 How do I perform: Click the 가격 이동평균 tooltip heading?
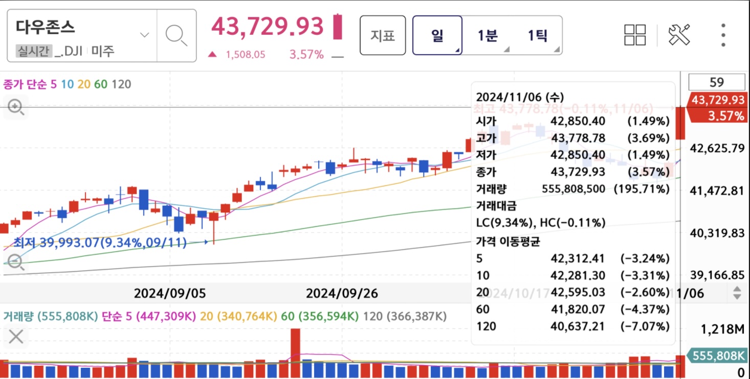(508, 241)
